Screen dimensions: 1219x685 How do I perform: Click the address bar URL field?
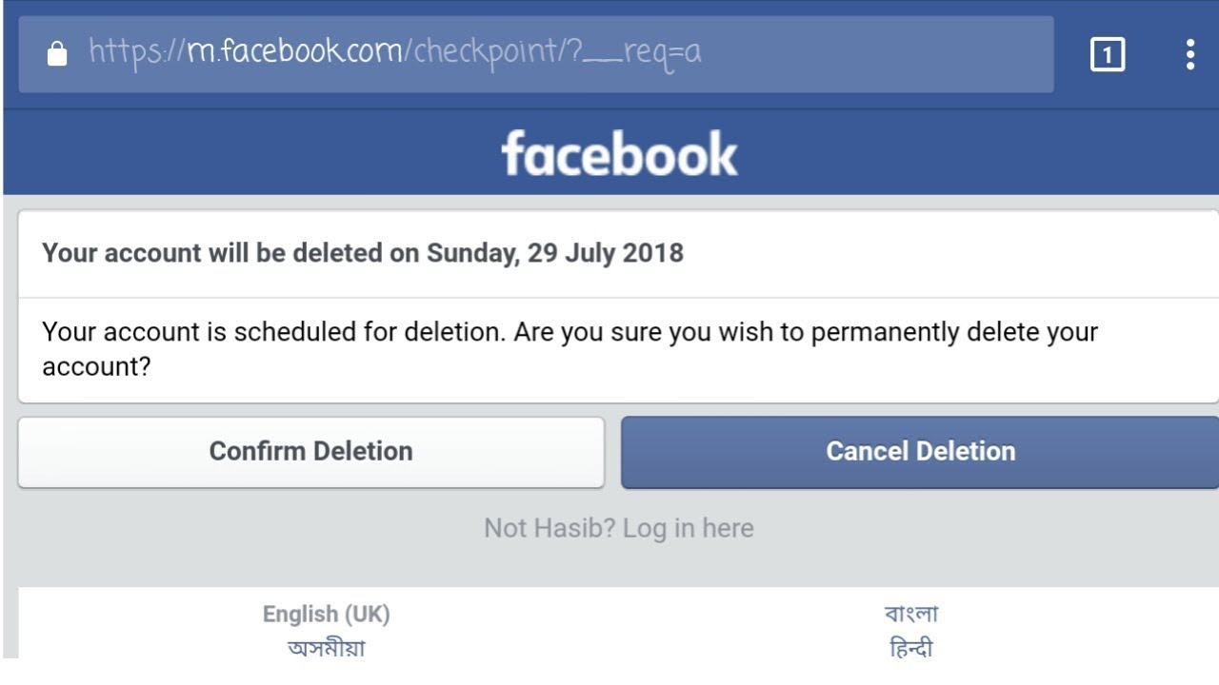(x=533, y=53)
